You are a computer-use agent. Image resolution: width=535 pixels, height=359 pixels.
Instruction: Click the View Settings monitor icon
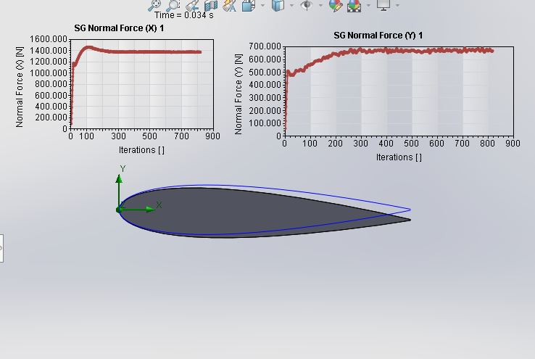coord(383,5)
